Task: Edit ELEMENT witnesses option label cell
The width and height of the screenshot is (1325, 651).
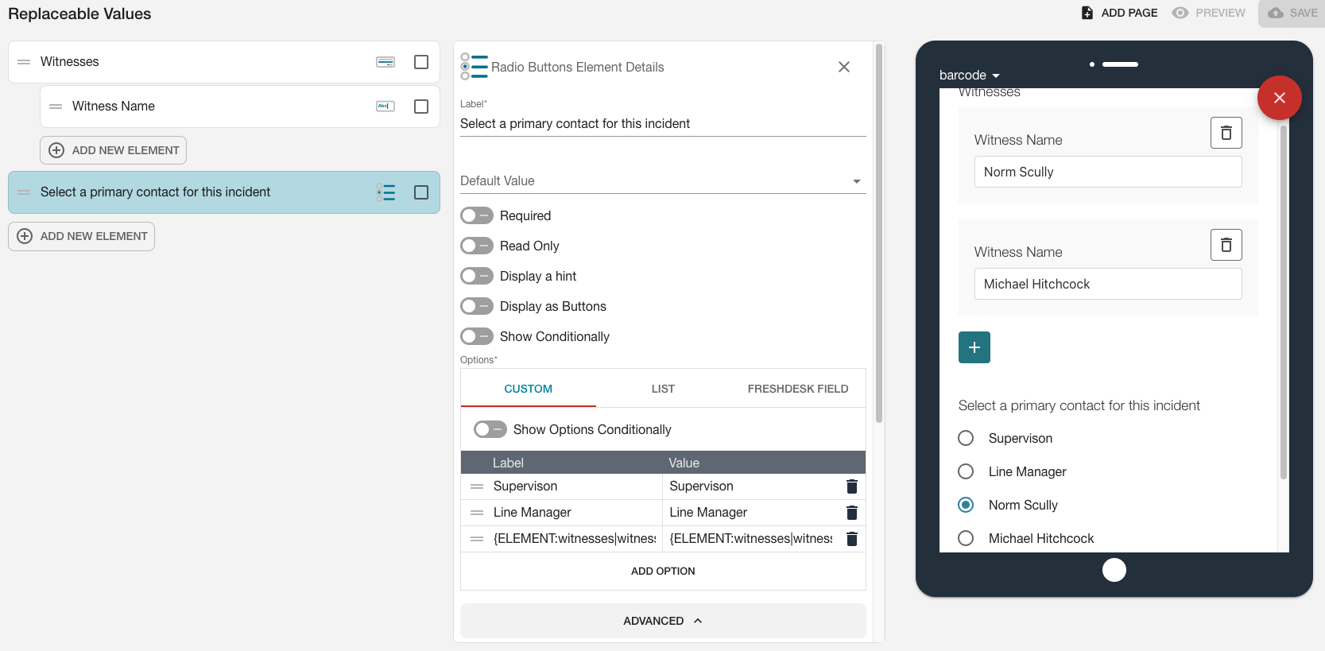Action: [574, 539]
